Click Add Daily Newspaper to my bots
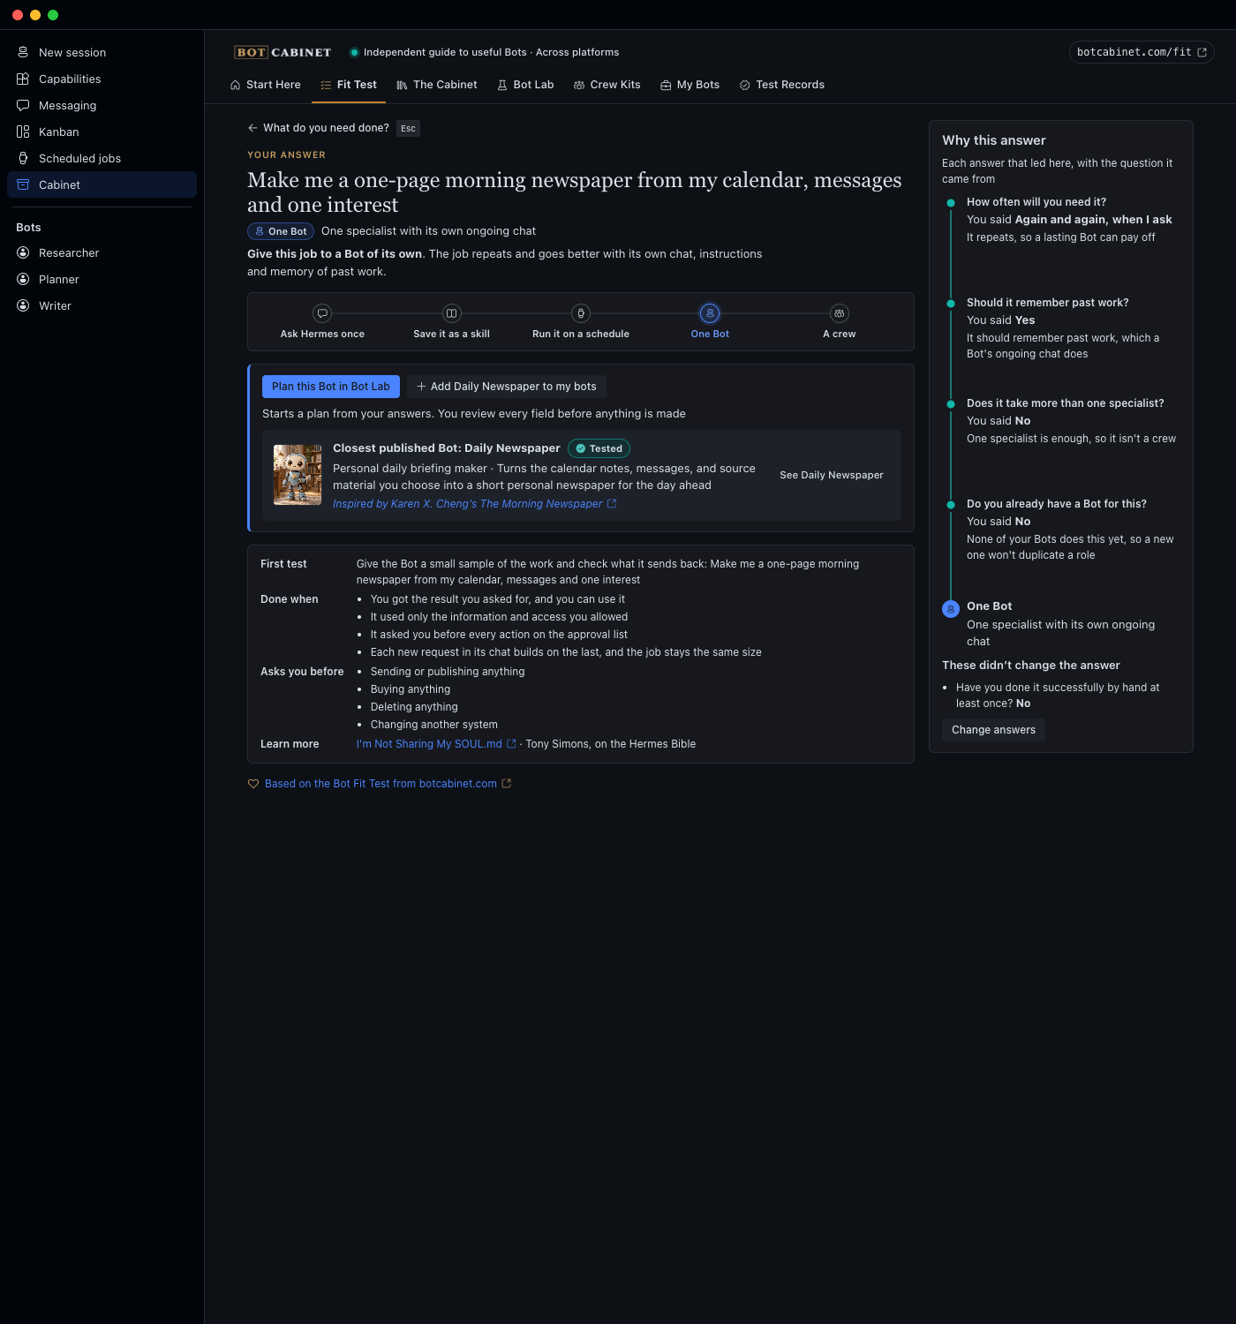This screenshot has width=1236, height=1324. click(507, 387)
